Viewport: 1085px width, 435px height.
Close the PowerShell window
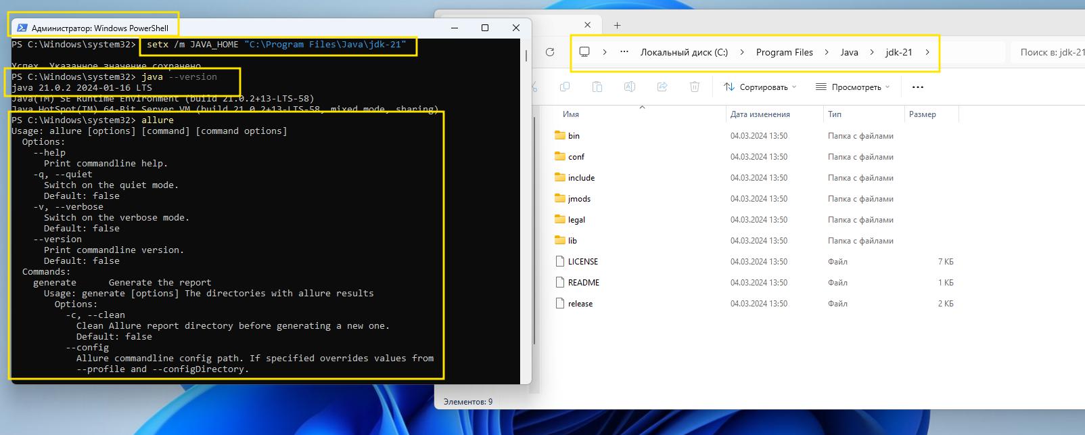coord(516,28)
